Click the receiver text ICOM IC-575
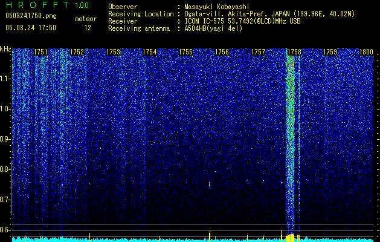This screenshot has height=242, width=380. (205, 21)
